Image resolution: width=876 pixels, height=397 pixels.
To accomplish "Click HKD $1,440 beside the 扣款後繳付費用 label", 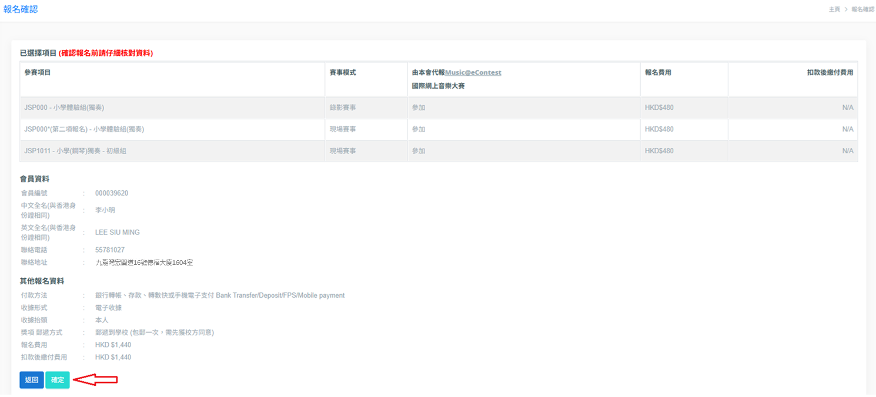I will click(113, 357).
